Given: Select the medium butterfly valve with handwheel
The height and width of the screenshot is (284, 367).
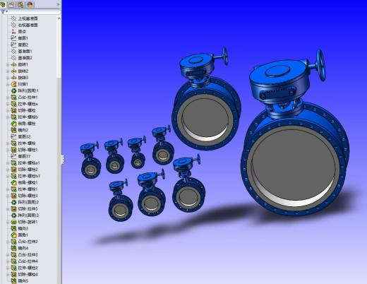Looking at the screenshot, I should pyautogui.click(x=207, y=99).
